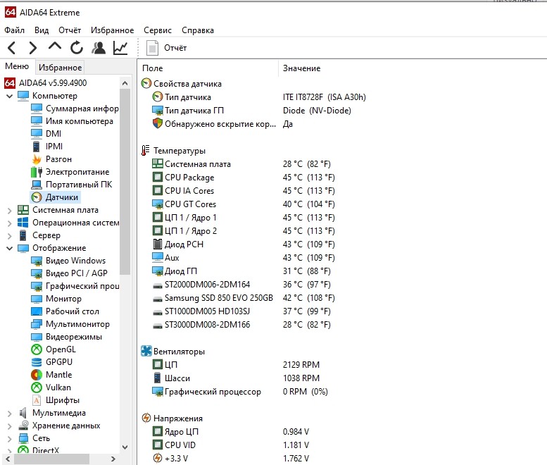Collapse the Отображение tree node
This screenshot has width=547, height=465.
(x=9, y=248)
